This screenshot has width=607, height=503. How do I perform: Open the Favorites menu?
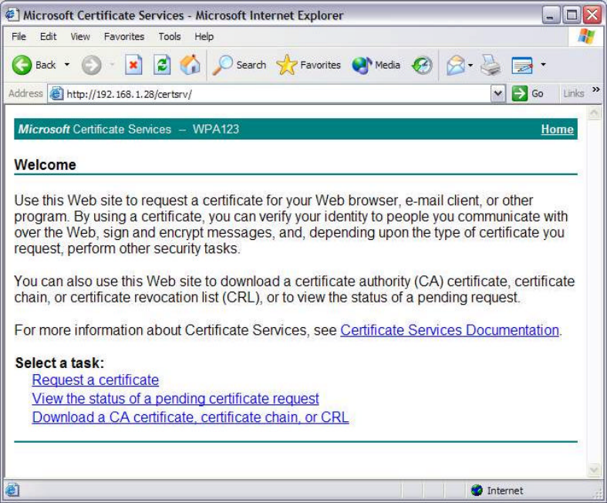124,36
